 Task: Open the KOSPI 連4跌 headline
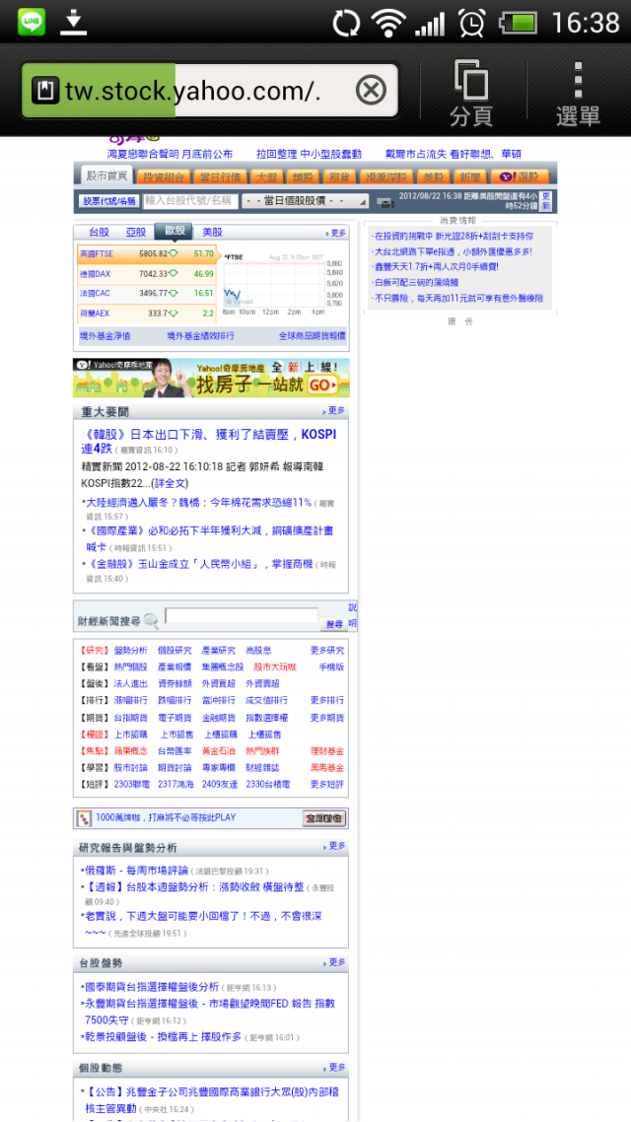(208, 441)
